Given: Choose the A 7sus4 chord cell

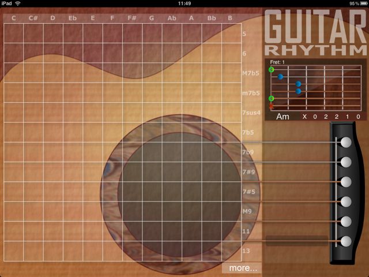Looking at the screenshot, I should click(x=192, y=113).
